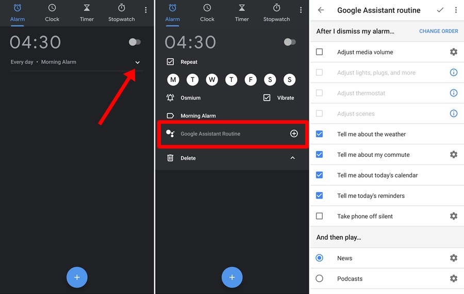Screen dimensions: 464x294
Task: Click 04:30 time in middle screen
Action: coord(190,42)
